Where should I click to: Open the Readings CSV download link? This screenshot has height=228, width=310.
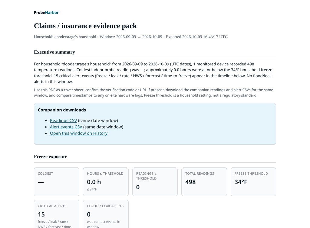click(x=63, y=121)
